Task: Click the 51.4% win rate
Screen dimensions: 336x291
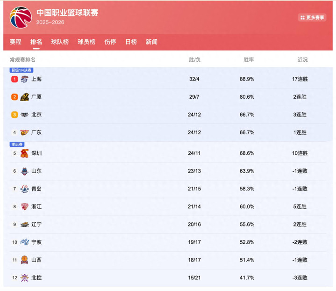Action: click(x=247, y=260)
